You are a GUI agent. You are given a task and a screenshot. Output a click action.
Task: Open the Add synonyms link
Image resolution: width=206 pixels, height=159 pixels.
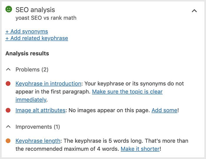pyautogui.click(x=27, y=31)
